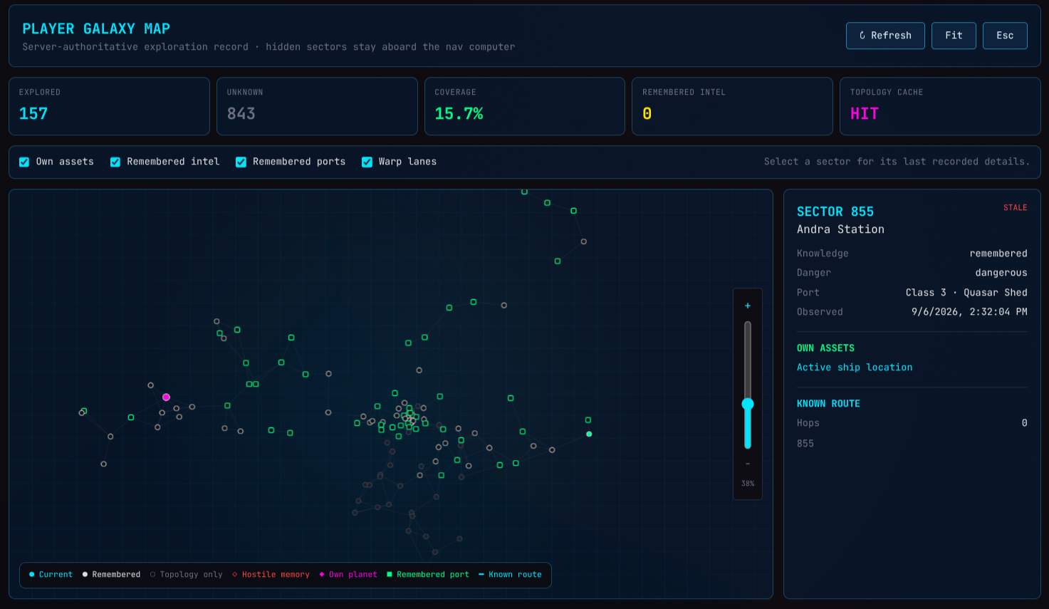Uncheck the Remembered intel checkbox
The height and width of the screenshot is (609, 1049).
click(115, 162)
